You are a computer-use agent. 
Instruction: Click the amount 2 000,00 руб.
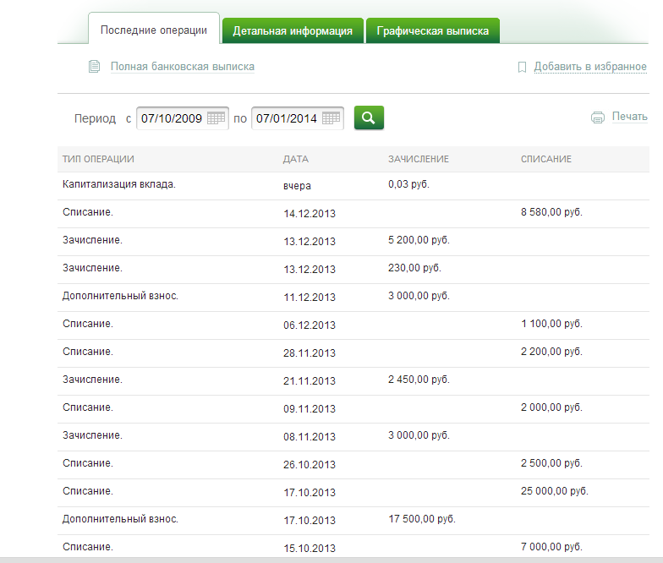(551, 407)
